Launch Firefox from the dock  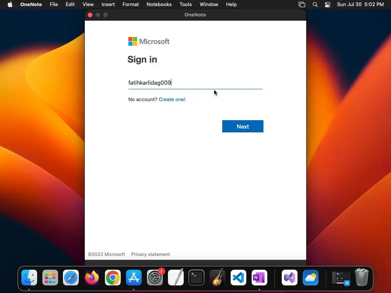(x=92, y=278)
